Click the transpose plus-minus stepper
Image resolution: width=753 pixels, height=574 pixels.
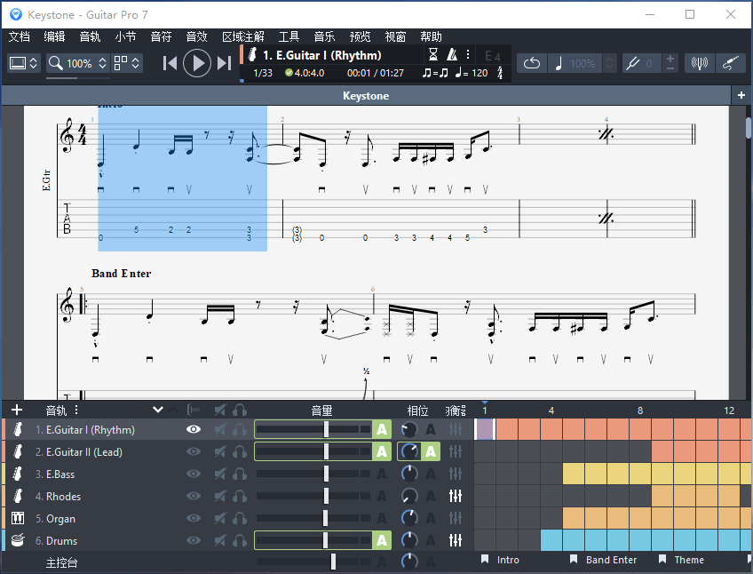pos(670,63)
